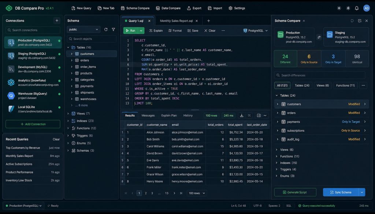375x214 pixels.
Task: Open the Export menu item
Action: click(194, 8)
